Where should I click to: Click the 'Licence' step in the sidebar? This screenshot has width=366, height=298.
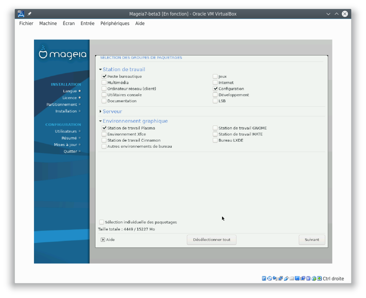click(70, 98)
